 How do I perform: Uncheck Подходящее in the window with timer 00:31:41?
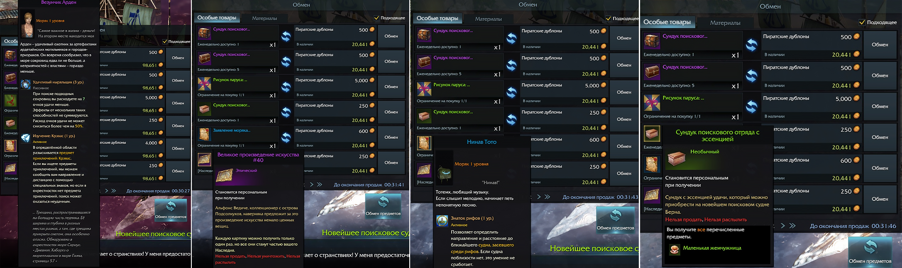point(376,18)
